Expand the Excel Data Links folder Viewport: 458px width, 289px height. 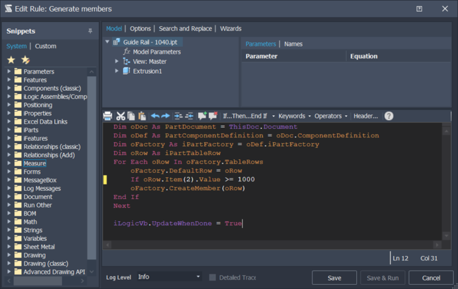pyautogui.click(x=9, y=121)
